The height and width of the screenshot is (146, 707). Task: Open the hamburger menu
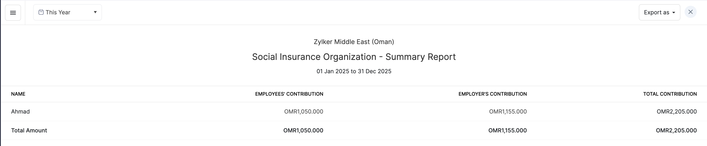pos(13,13)
